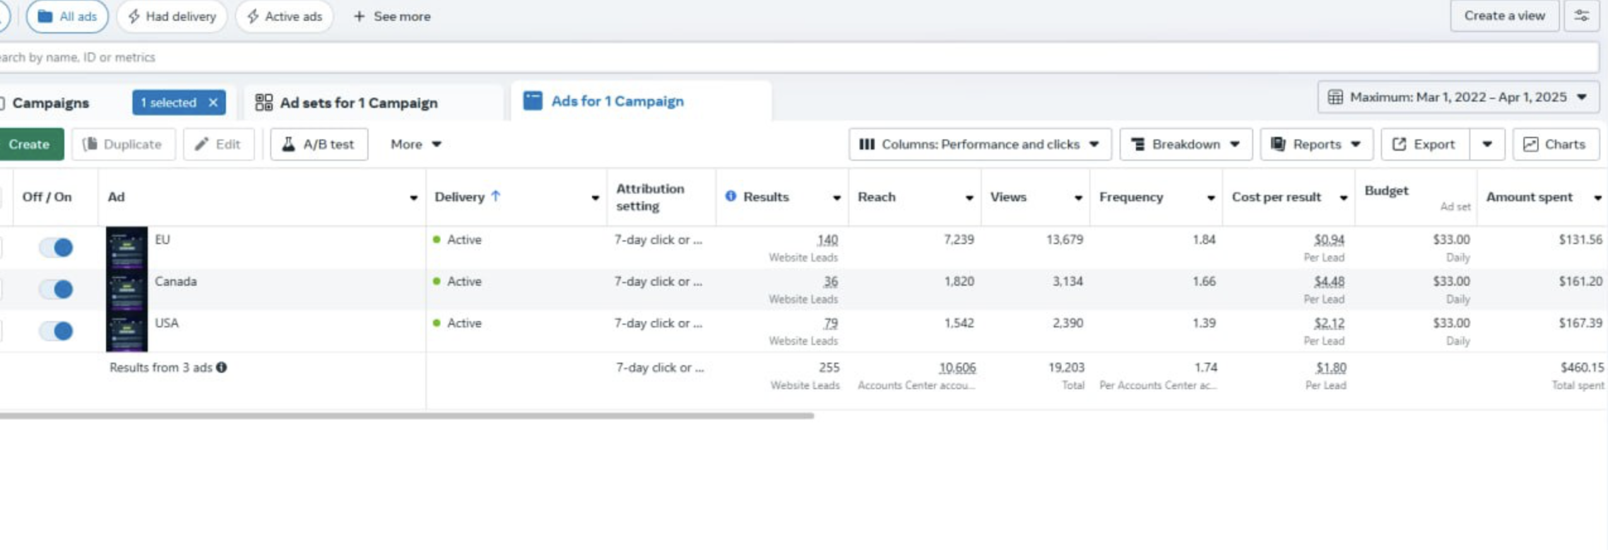Open the Charts panel
Image resolution: width=1608 pixels, height=550 pixels.
1555,144
